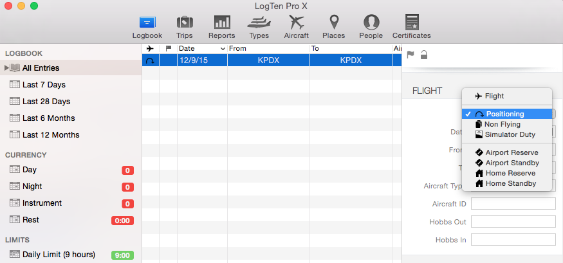Sort by the To column header
Screen dimensions: 563x263
coord(351,48)
